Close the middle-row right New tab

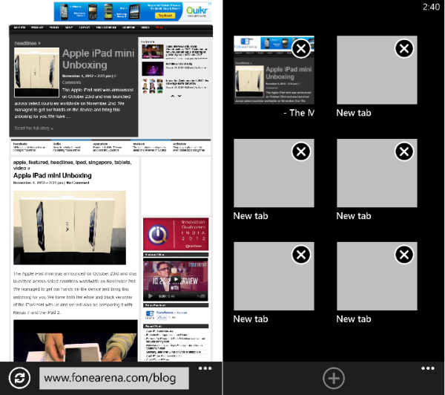click(x=404, y=151)
